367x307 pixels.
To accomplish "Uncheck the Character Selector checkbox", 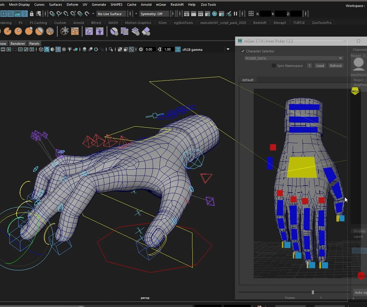I will click(243, 51).
